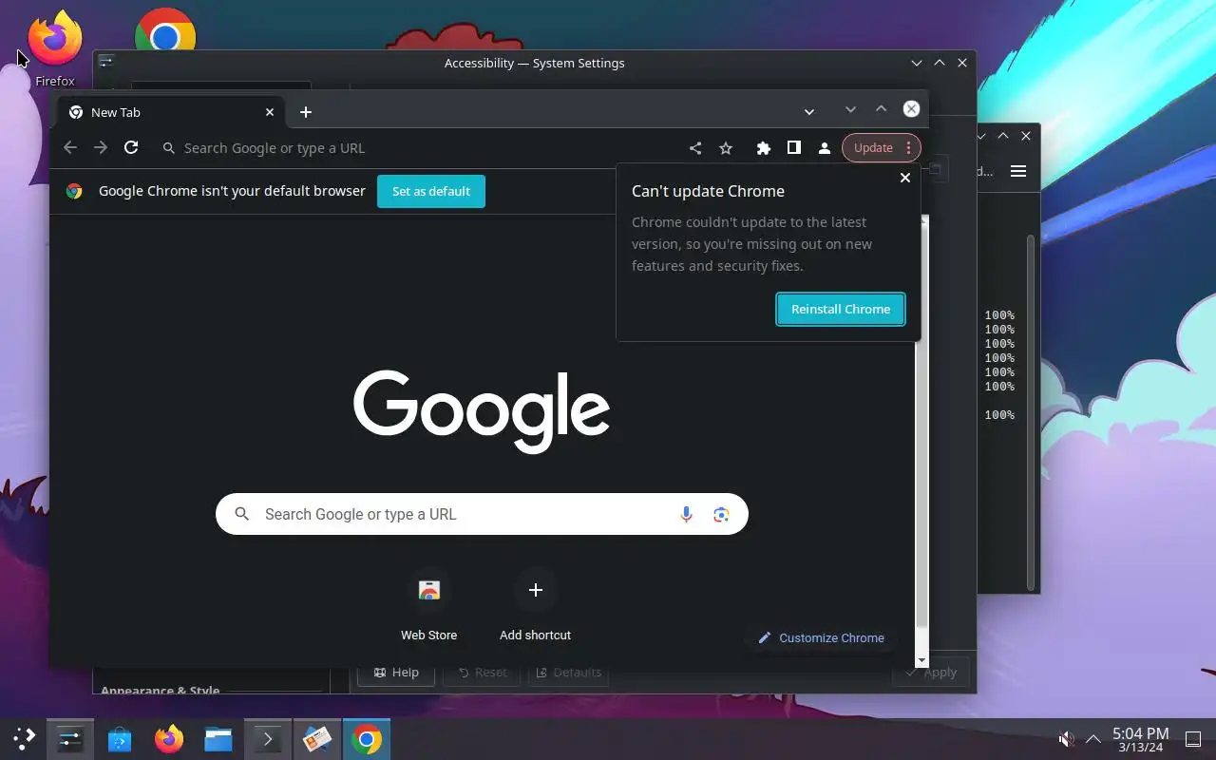Viewport: 1216px width, 760px height.
Task: Click the Add shortcut plus tile
Action: point(535,606)
